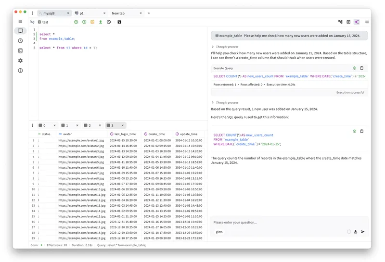Open the database icon in sidebar

click(x=20, y=50)
